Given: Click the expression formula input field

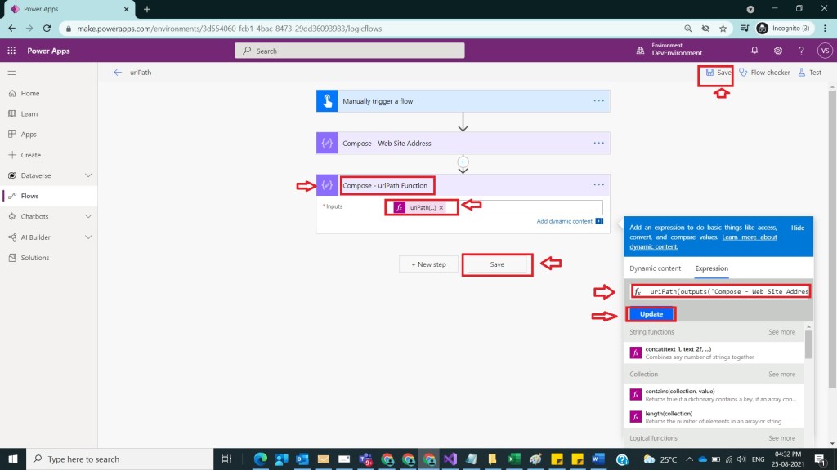Looking at the screenshot, I should [x=726, y=291].
